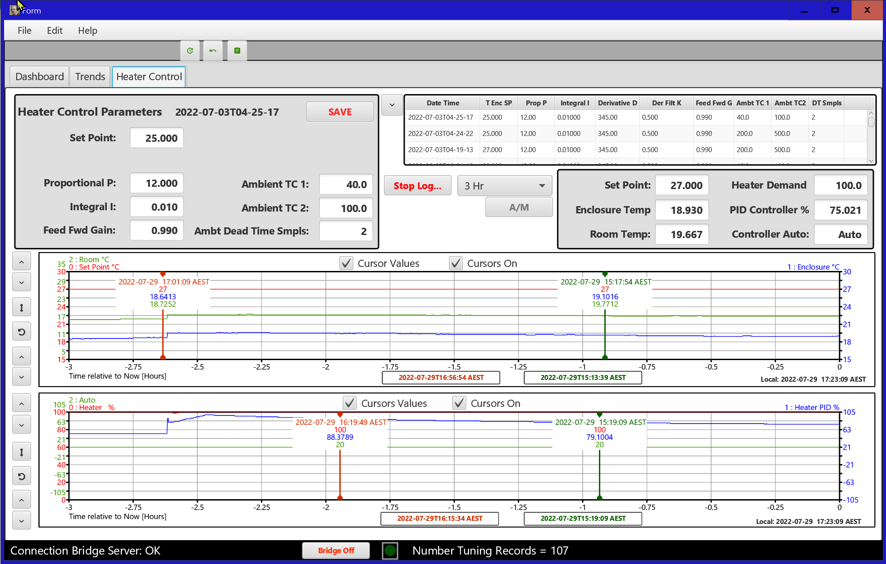Toggle Cursors On for heater chart

(x=459, y=403)
